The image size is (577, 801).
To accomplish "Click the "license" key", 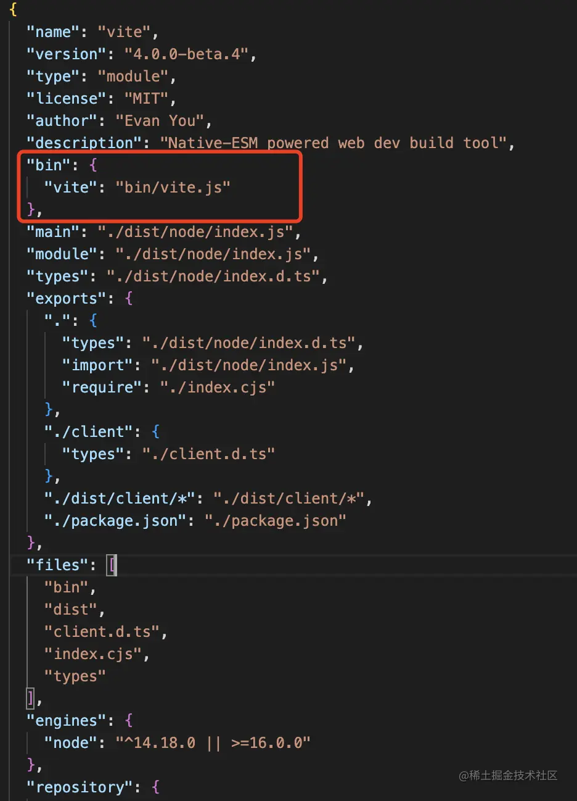I will [67, 99].
